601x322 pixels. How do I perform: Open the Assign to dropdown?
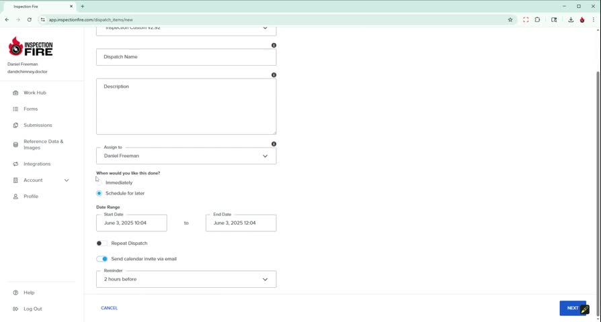coord(186,156)
